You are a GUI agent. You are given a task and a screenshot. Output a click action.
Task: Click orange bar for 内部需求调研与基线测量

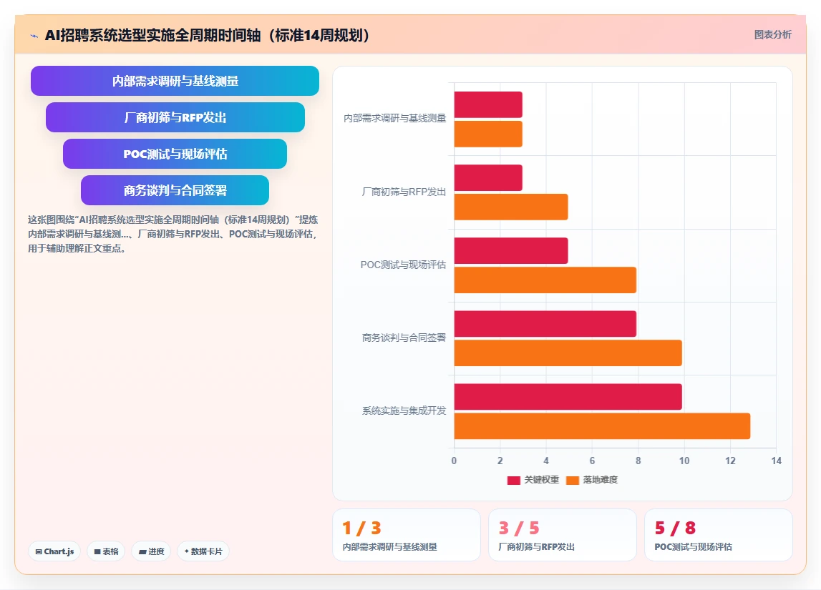488,134
